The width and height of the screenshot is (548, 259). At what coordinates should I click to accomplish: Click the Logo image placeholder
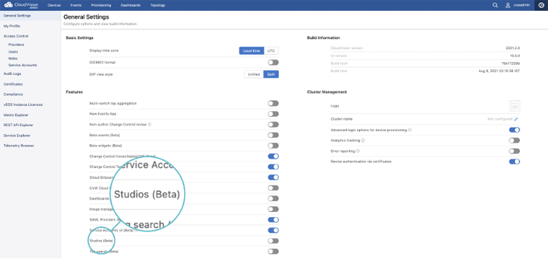(x=514, y=106)
